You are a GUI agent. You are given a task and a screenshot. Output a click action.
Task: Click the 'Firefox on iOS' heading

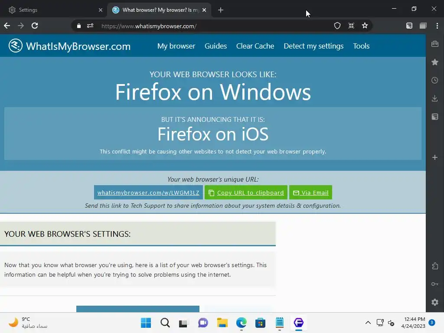tap(213, 134)
